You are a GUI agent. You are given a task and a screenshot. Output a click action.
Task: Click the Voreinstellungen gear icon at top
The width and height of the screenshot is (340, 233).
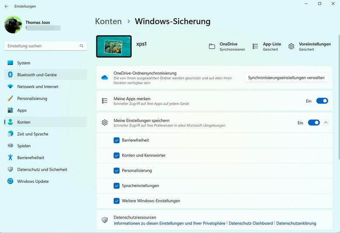291,46
